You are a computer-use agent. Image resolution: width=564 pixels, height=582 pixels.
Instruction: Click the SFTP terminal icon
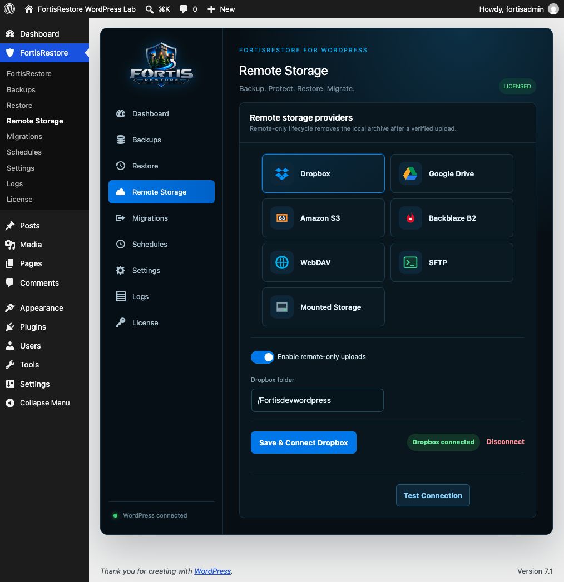point(410,262)
